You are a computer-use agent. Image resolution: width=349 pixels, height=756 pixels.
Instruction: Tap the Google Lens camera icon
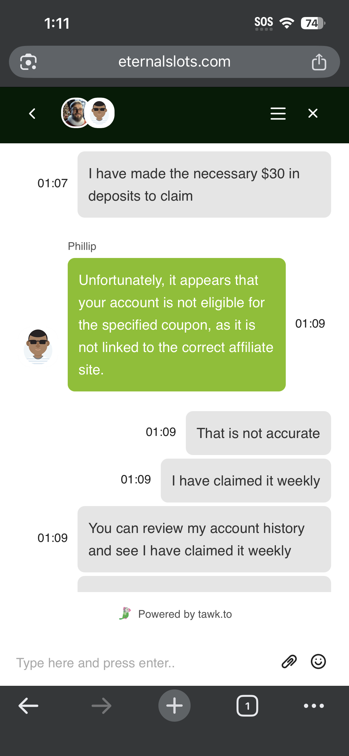pos(28,62)
